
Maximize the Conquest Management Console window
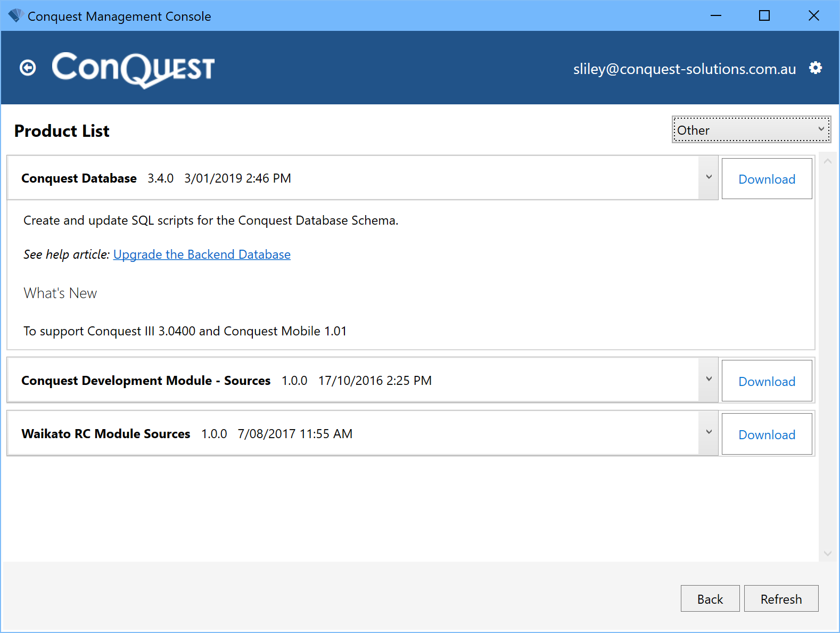pos(764,15)
